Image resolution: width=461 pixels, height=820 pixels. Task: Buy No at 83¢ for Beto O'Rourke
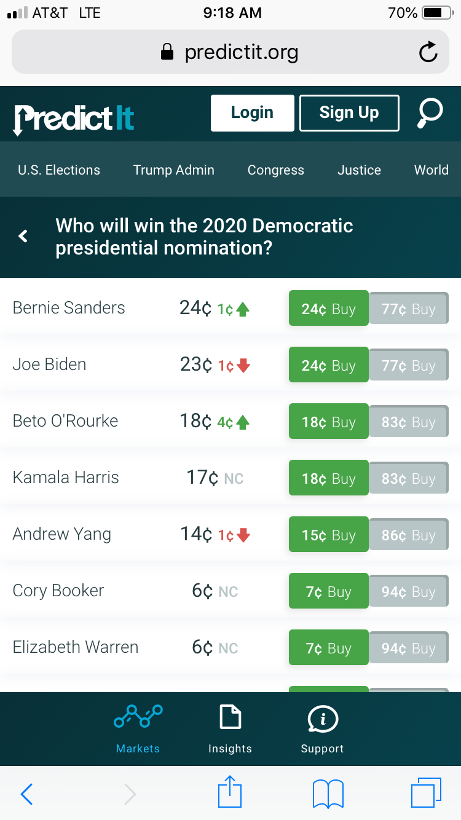tap(408, 422)
